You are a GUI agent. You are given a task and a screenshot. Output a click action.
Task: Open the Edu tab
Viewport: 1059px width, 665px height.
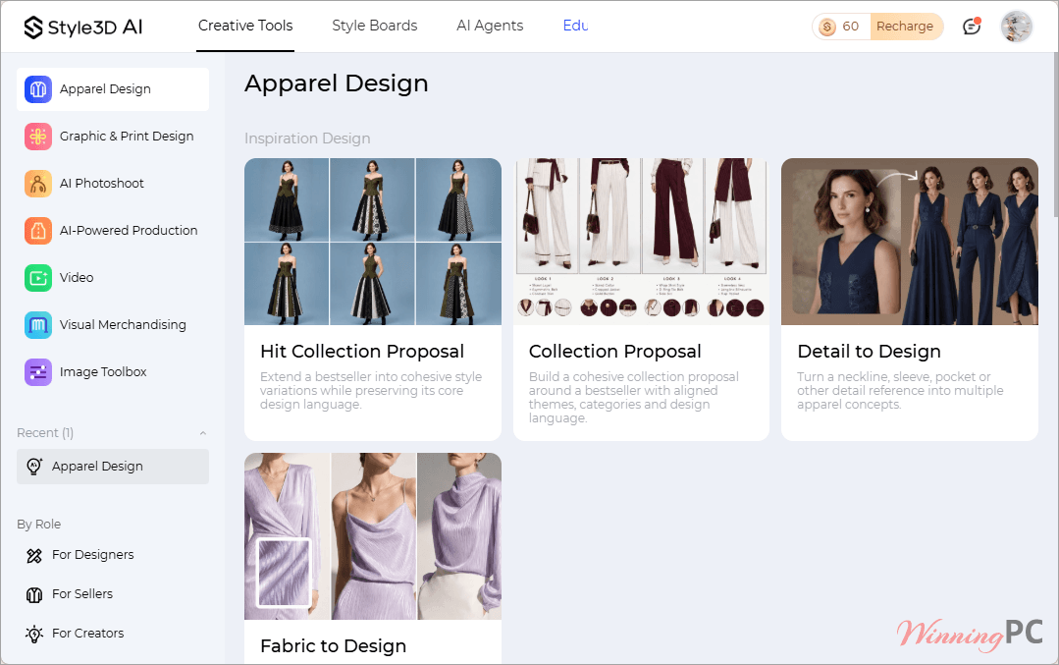(575, 26)
